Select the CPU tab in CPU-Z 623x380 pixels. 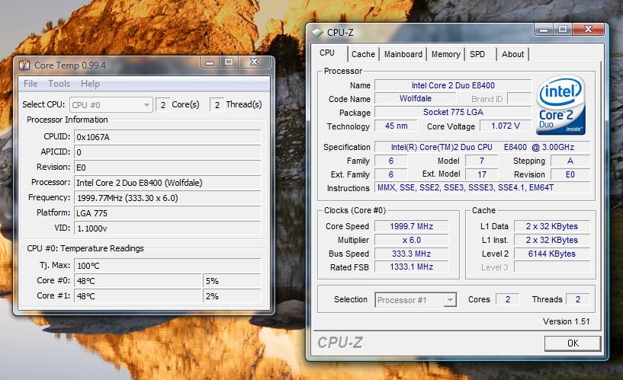(327, 53)
